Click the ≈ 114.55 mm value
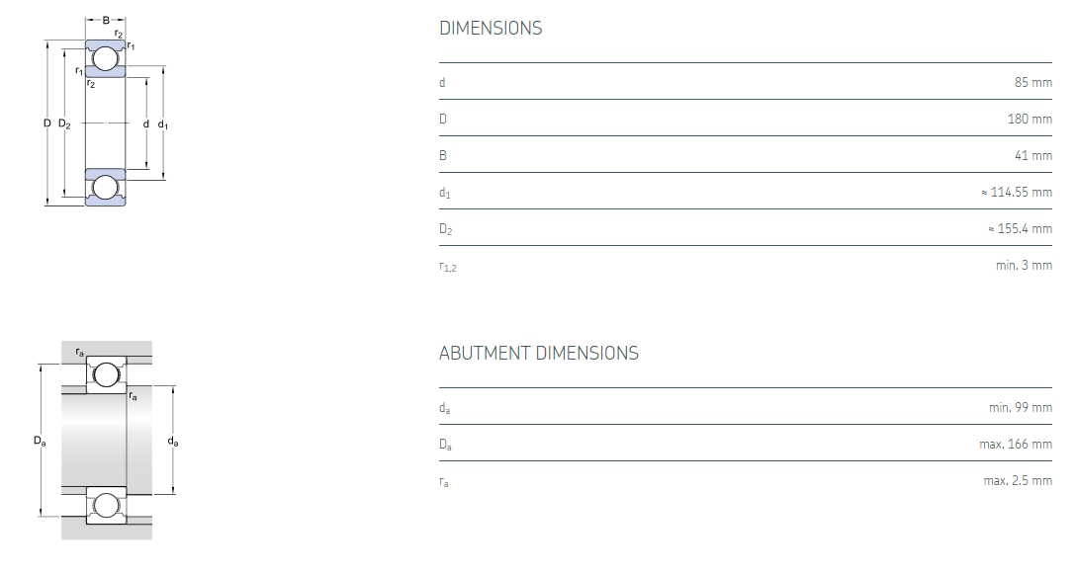1076x573 pixels. pos(1016,193)
